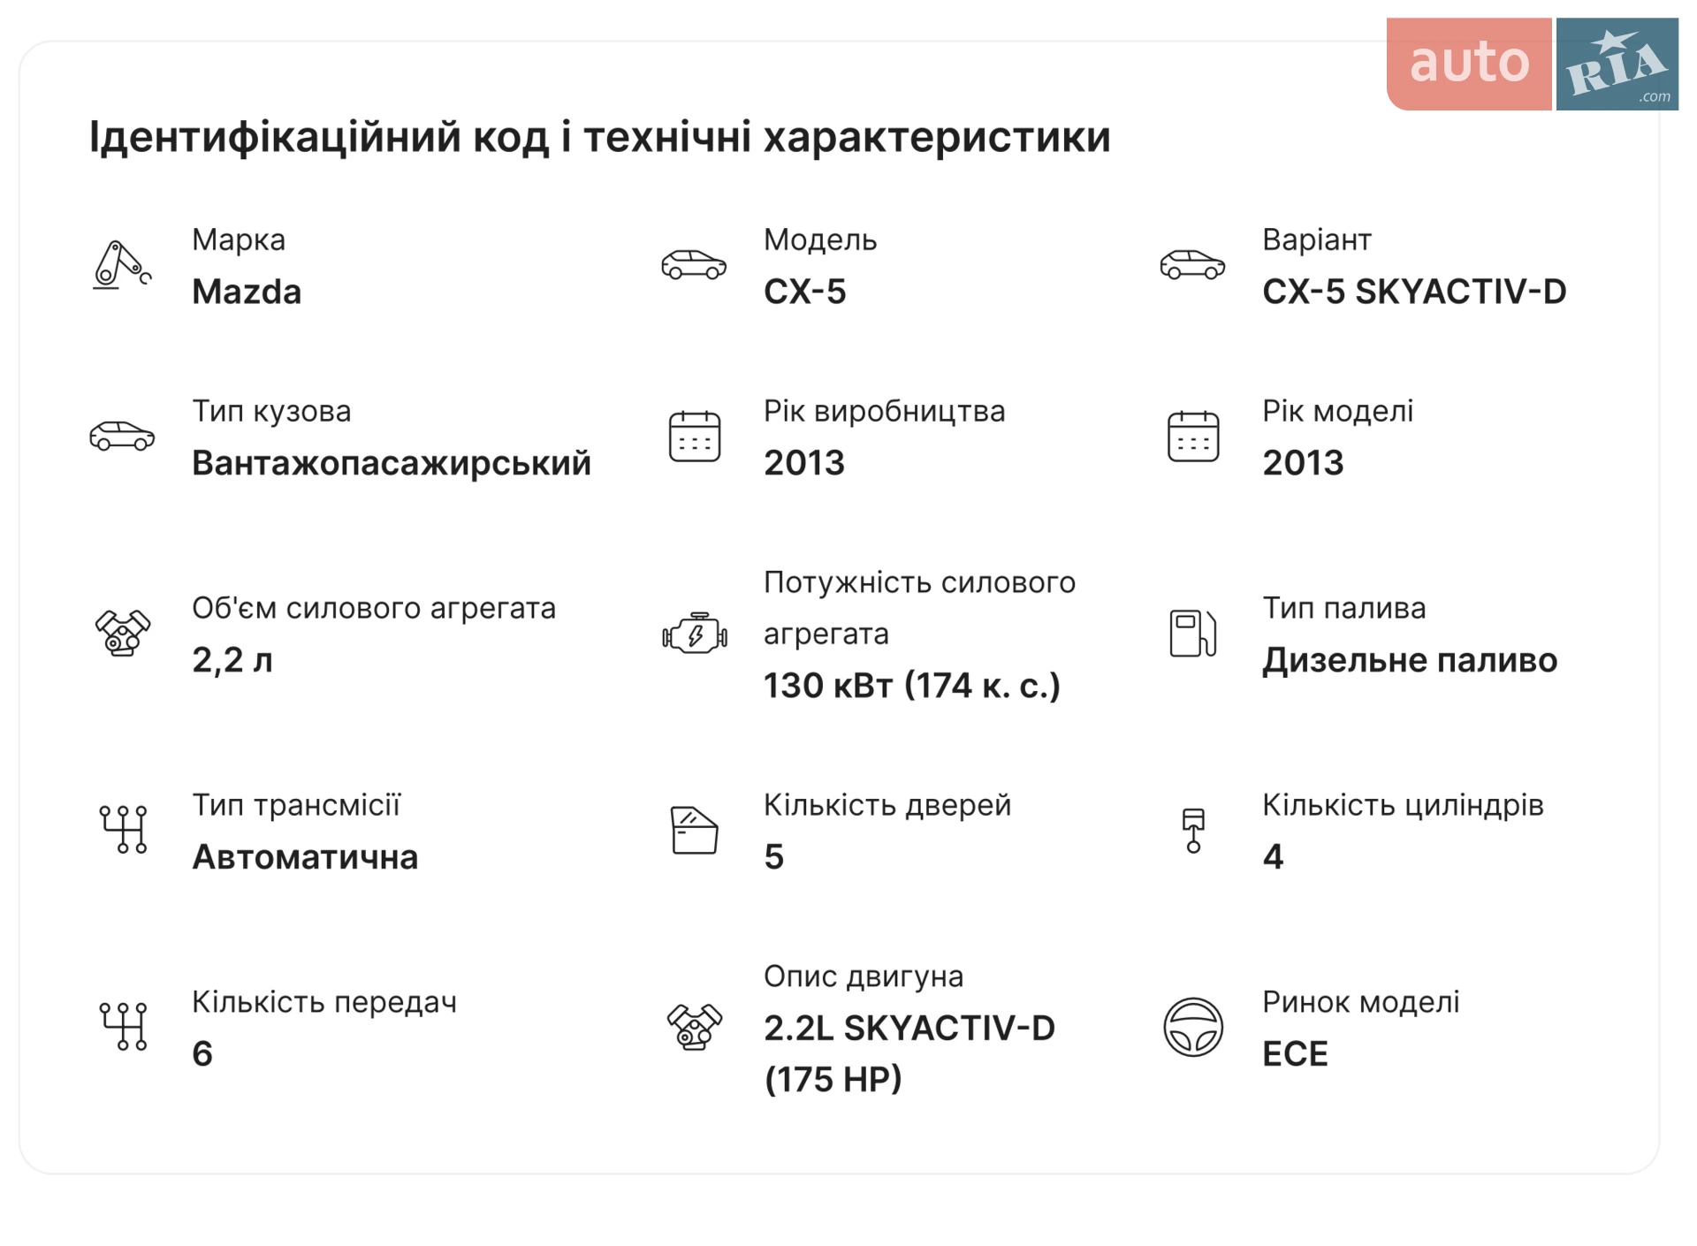
Task: Select the cylinder count value 4
Action: tap(1273, 857)
